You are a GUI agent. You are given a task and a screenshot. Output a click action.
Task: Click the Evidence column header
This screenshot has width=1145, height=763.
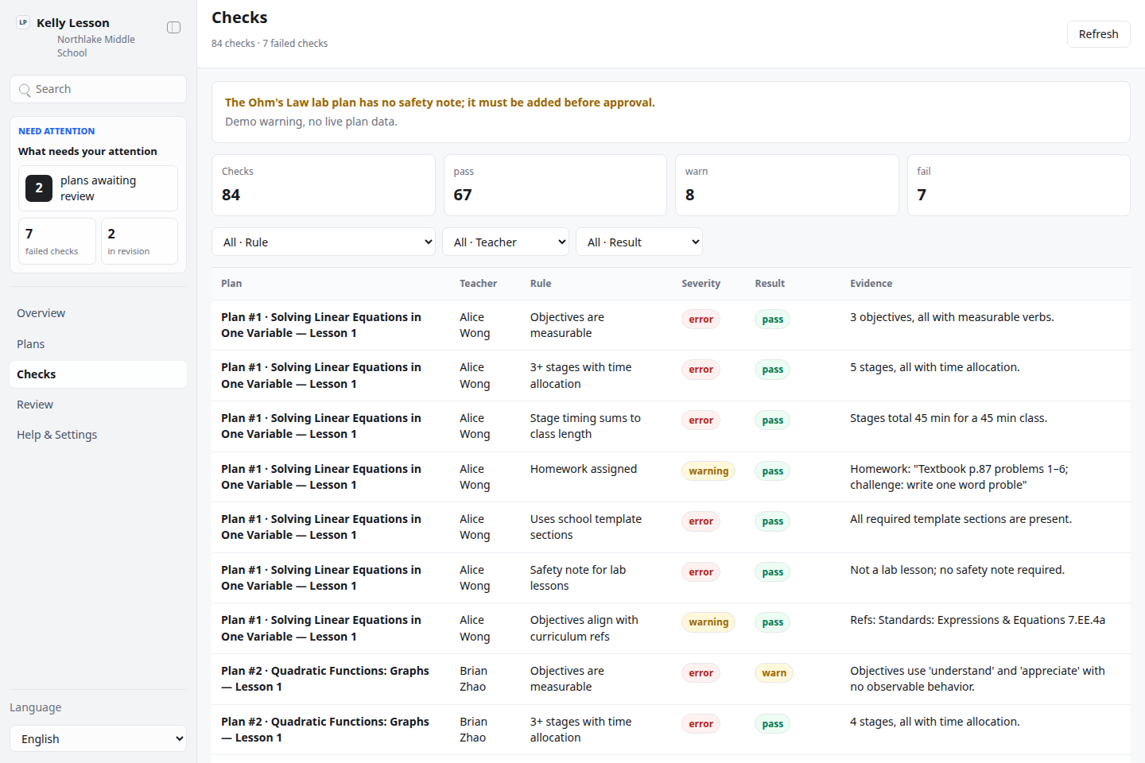tap(871, 284)
